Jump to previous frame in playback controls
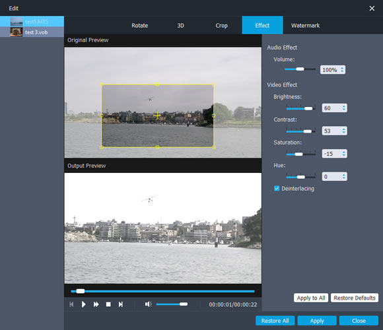The height and width of the screenshot is (330, 383). pos(71,304)
